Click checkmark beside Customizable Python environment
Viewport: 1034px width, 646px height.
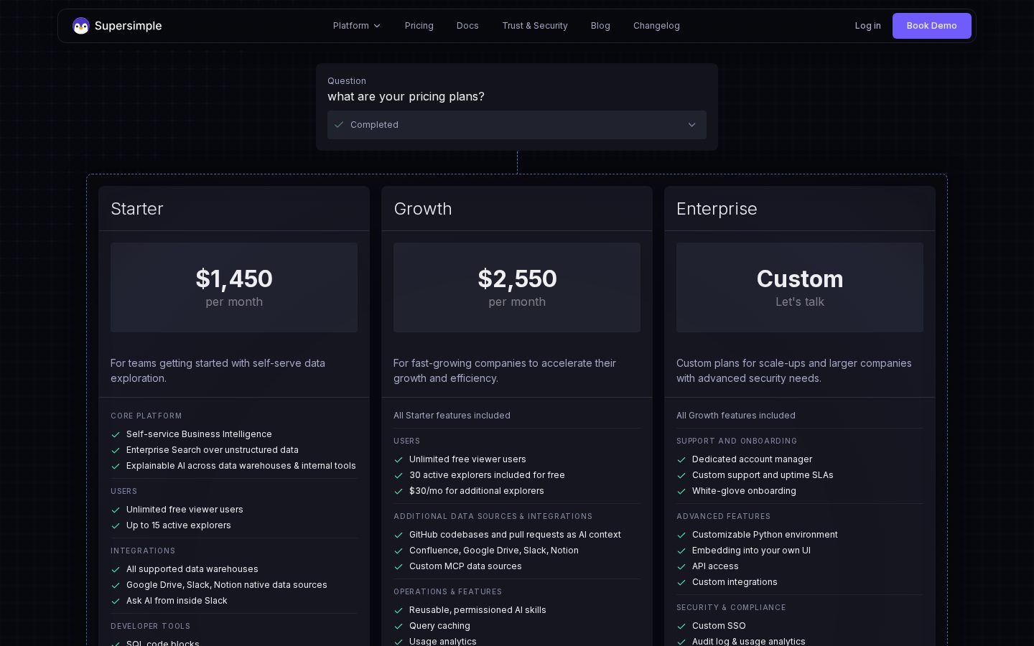[681, 535]
